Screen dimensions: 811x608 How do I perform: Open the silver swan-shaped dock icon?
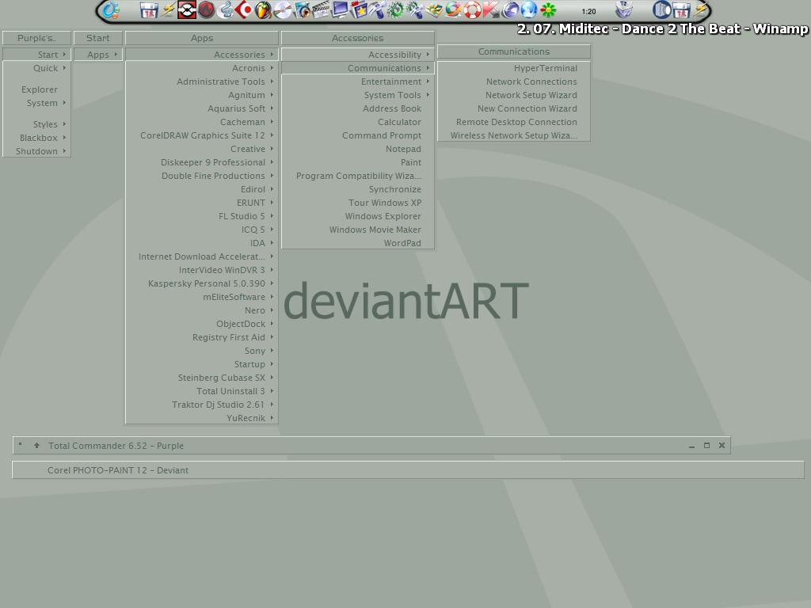pos(225,10)
